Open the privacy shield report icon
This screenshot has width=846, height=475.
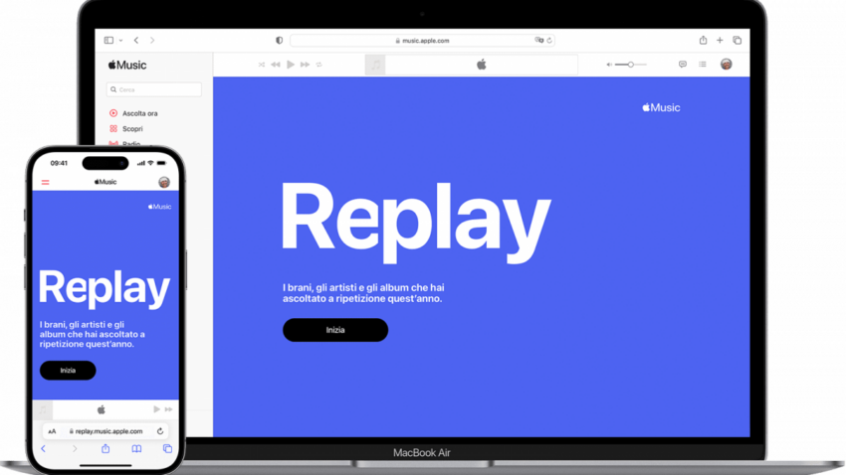279,41
